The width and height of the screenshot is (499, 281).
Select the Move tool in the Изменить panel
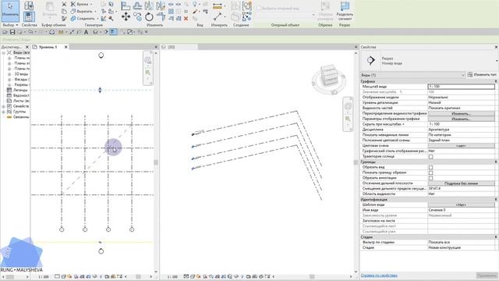point(126,16)
